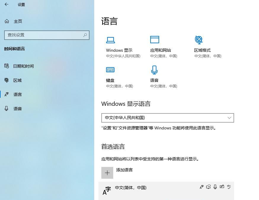Open the 键盘 keyboard tile icon

pyautogui.click(x=110, y=70)
